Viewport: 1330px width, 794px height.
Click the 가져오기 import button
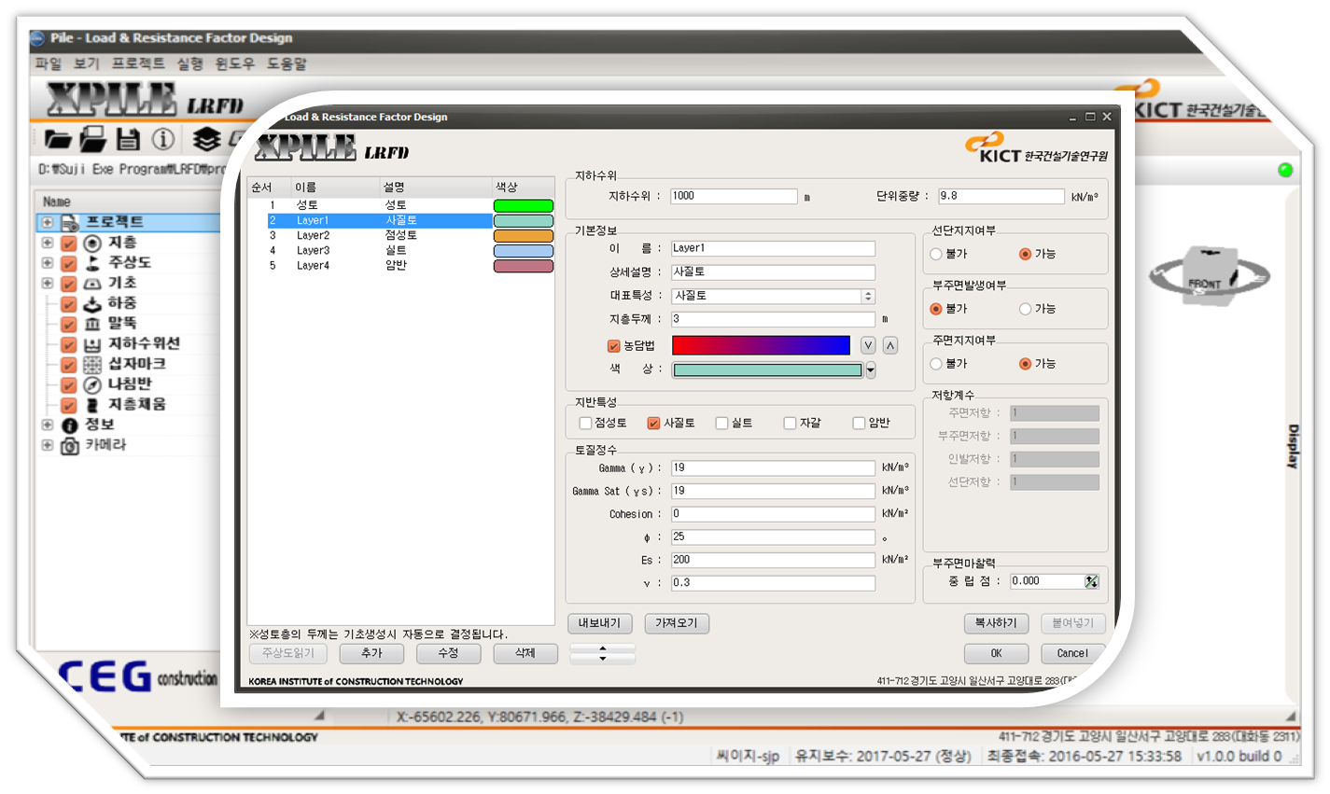click(x=676, y=623)
